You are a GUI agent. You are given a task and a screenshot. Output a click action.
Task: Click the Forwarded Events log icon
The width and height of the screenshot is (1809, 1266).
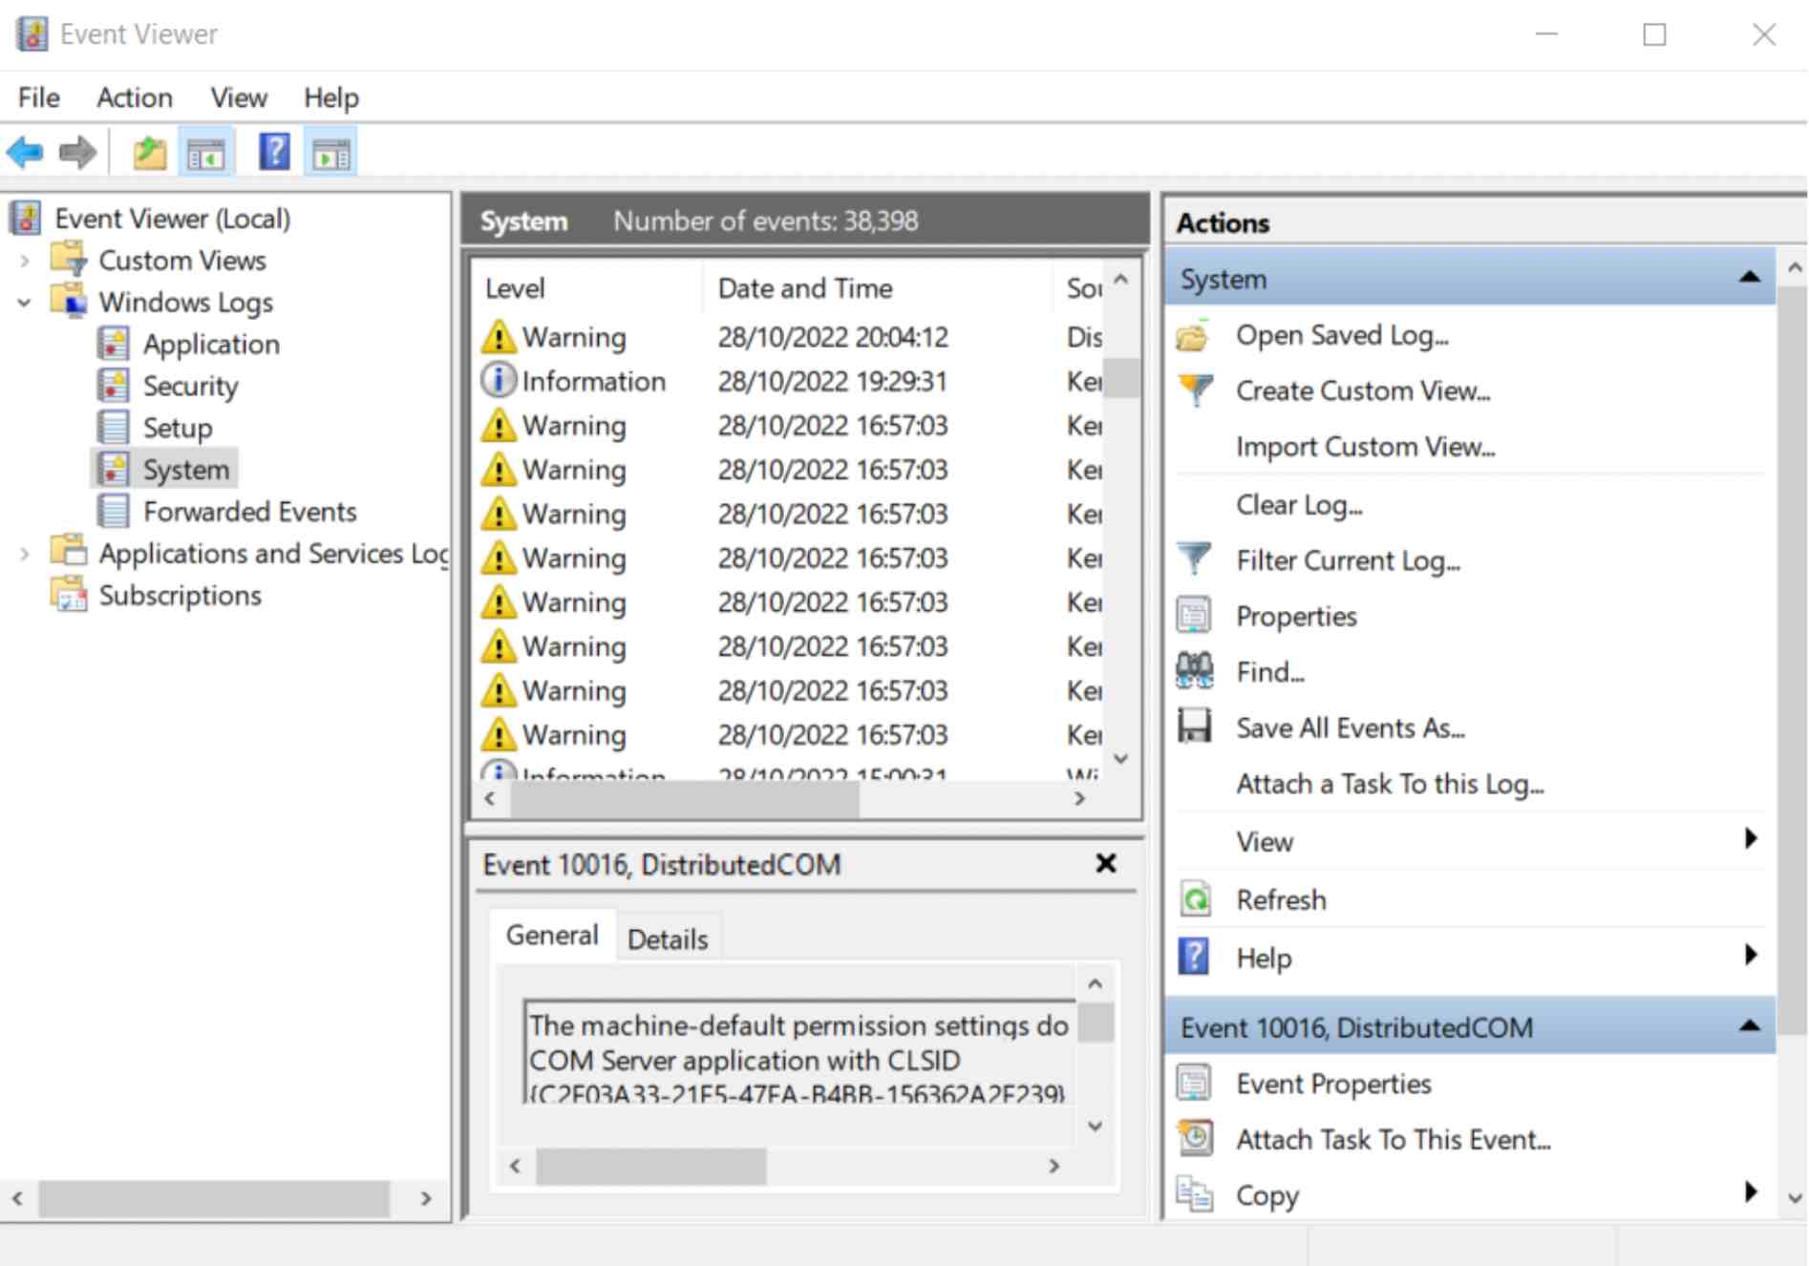[114, 511]
